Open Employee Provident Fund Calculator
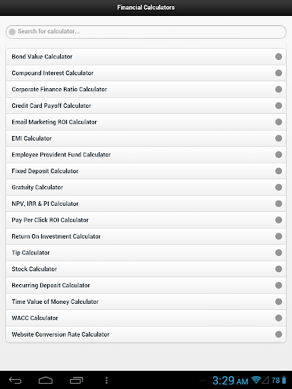292x389 pixels. [x=146, y=154]
